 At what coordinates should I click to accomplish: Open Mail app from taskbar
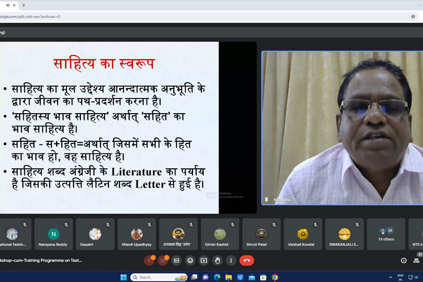click(252, 277)
